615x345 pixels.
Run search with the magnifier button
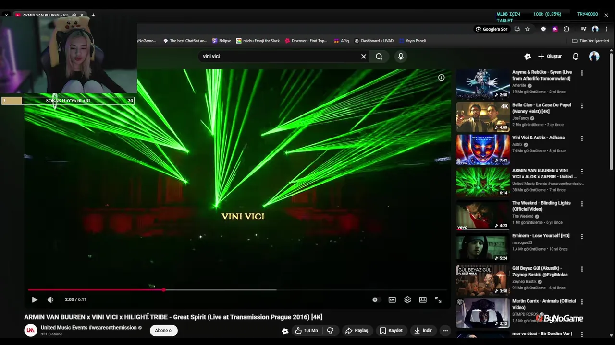pyautogui.click(x=379, y=57)
